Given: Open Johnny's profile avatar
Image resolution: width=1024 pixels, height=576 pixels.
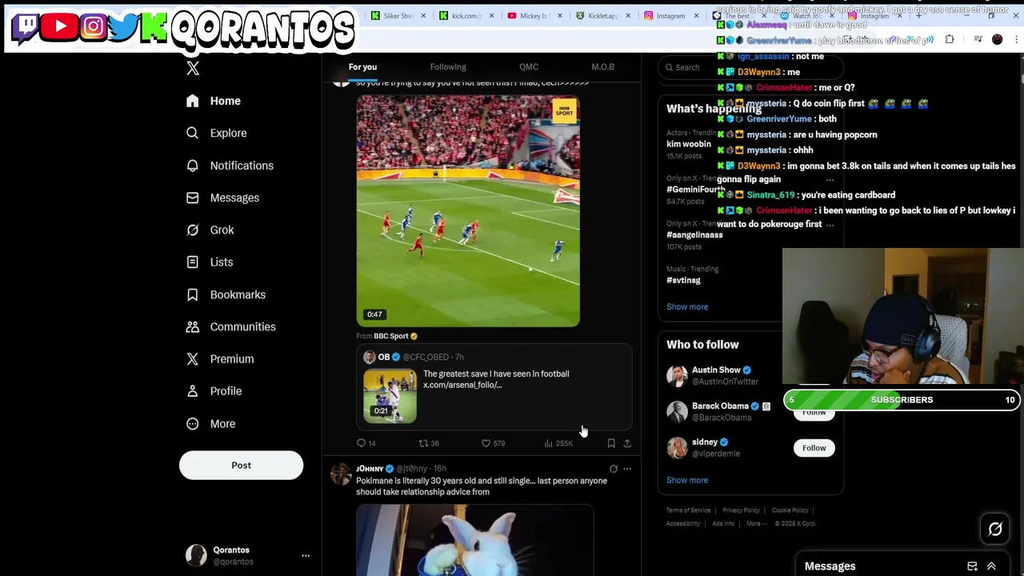Looking at the screenshot, I should coord(342,475).
